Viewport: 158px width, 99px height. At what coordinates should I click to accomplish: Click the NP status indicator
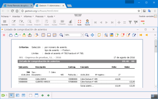(3, 95)
